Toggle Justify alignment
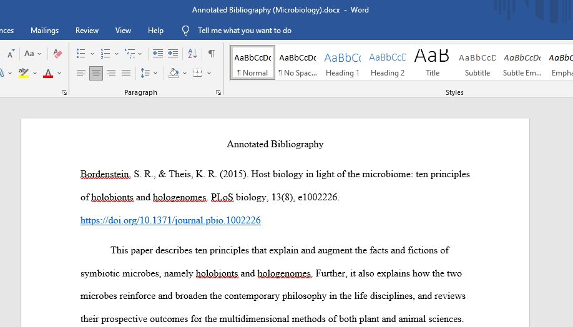 [126, 73]
